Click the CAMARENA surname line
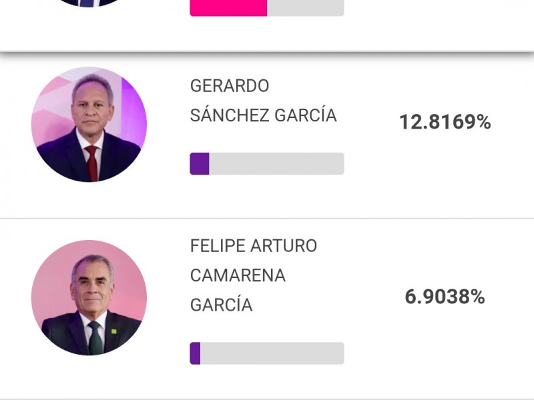 (238, 275)
